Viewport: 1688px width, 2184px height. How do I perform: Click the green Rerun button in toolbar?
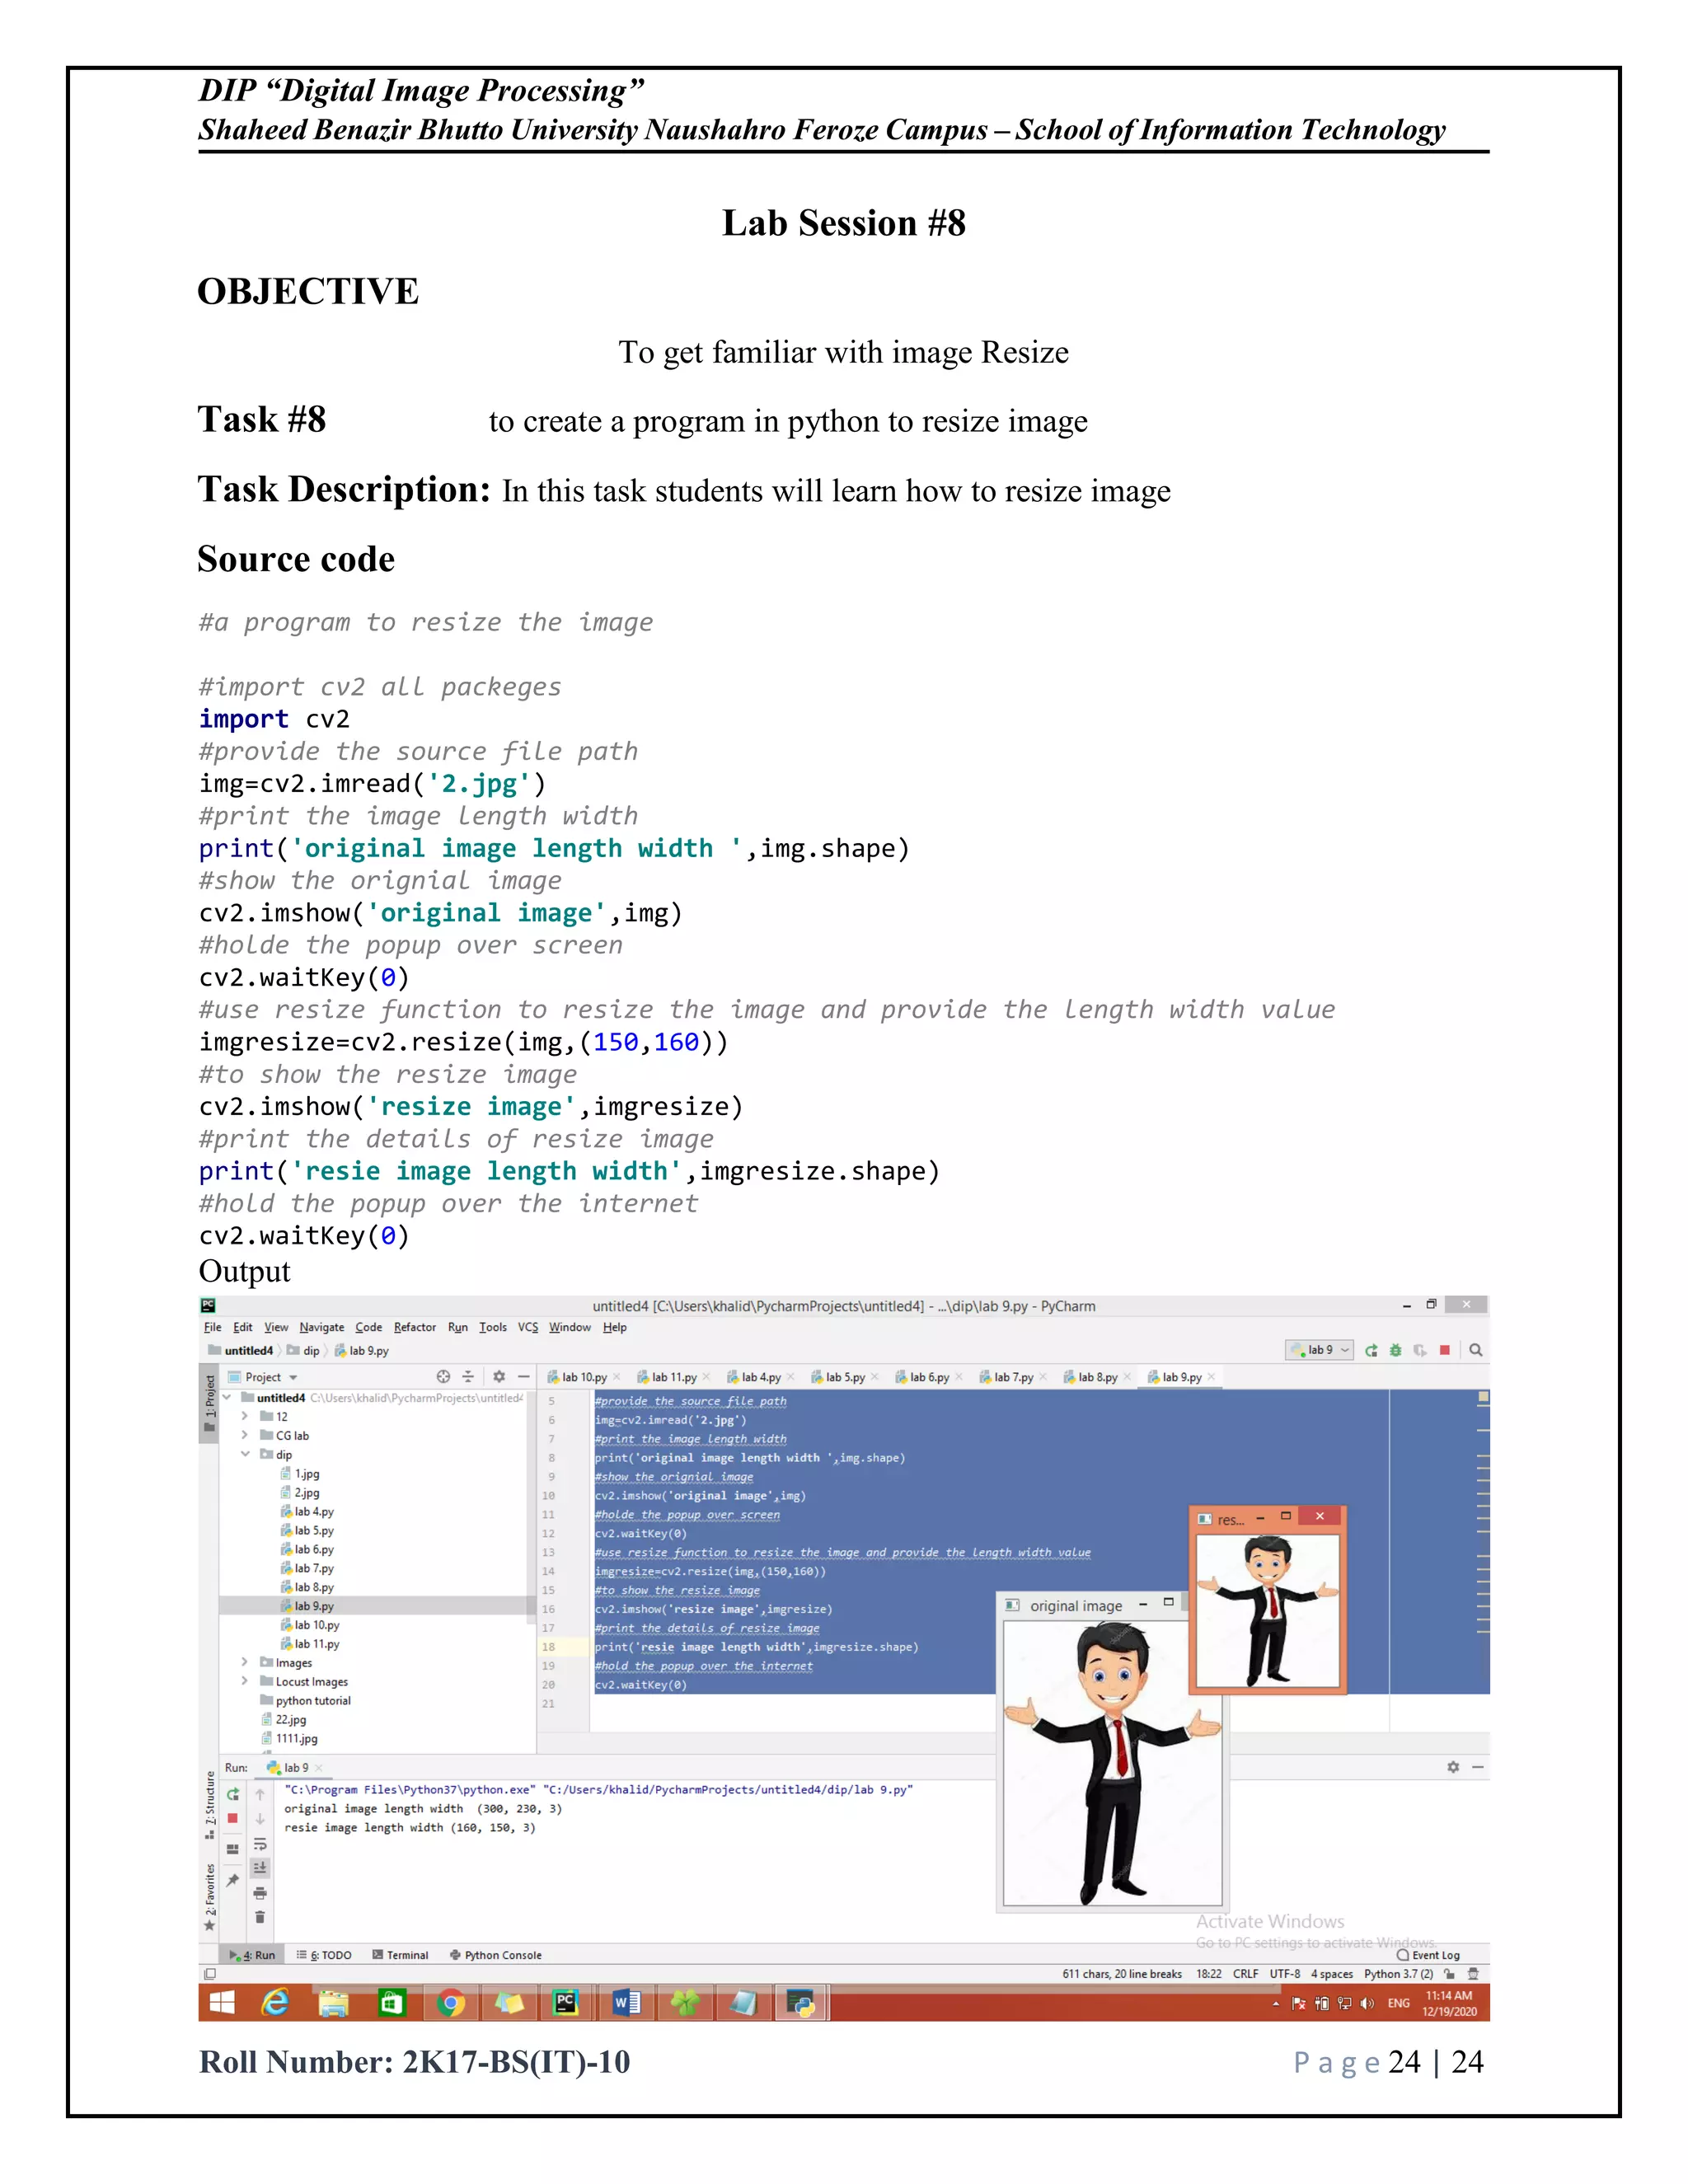pos(1371,1350)
